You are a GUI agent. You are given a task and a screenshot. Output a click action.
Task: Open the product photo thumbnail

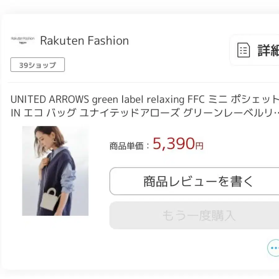point(55,171)
